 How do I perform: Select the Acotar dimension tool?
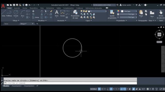[x=62, y=13]
